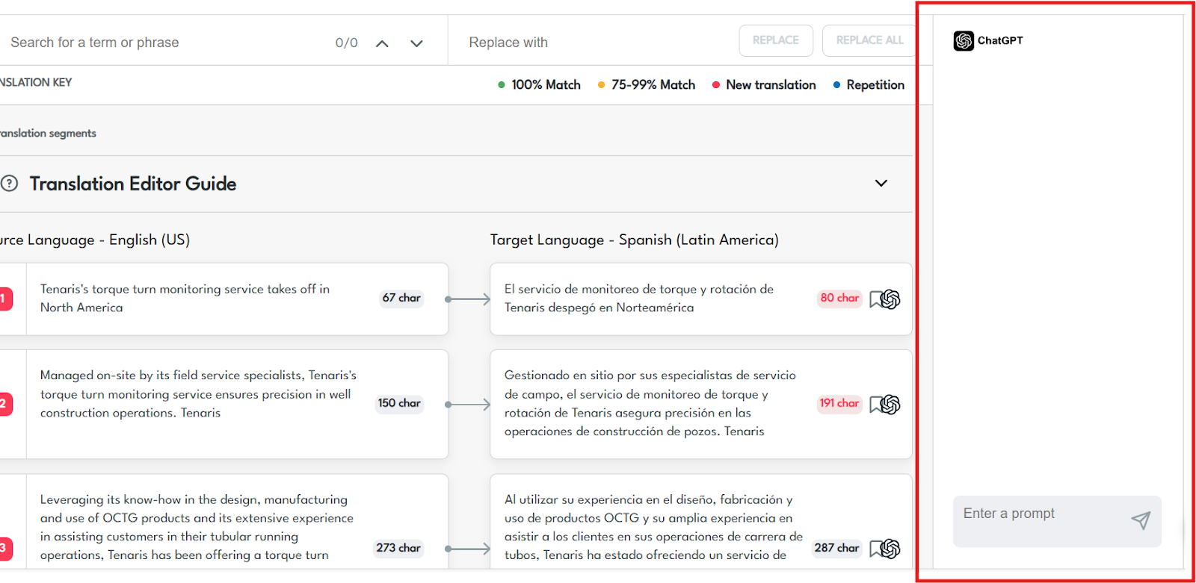1196x583 pixels.
Task: Jump to previous search match with up arrow
Action: pos(382,43)
